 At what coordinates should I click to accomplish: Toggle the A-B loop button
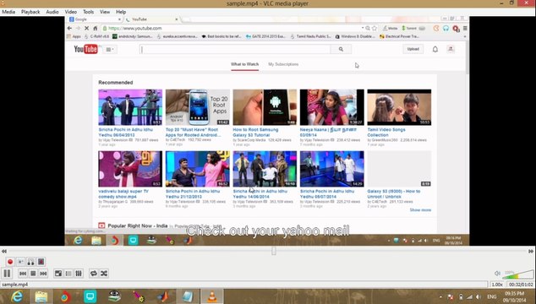[x=30, y=262]
